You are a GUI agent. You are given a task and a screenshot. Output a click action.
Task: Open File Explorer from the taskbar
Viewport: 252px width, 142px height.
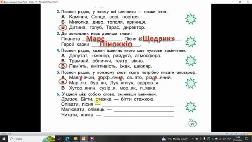click(x=76, y=138)
